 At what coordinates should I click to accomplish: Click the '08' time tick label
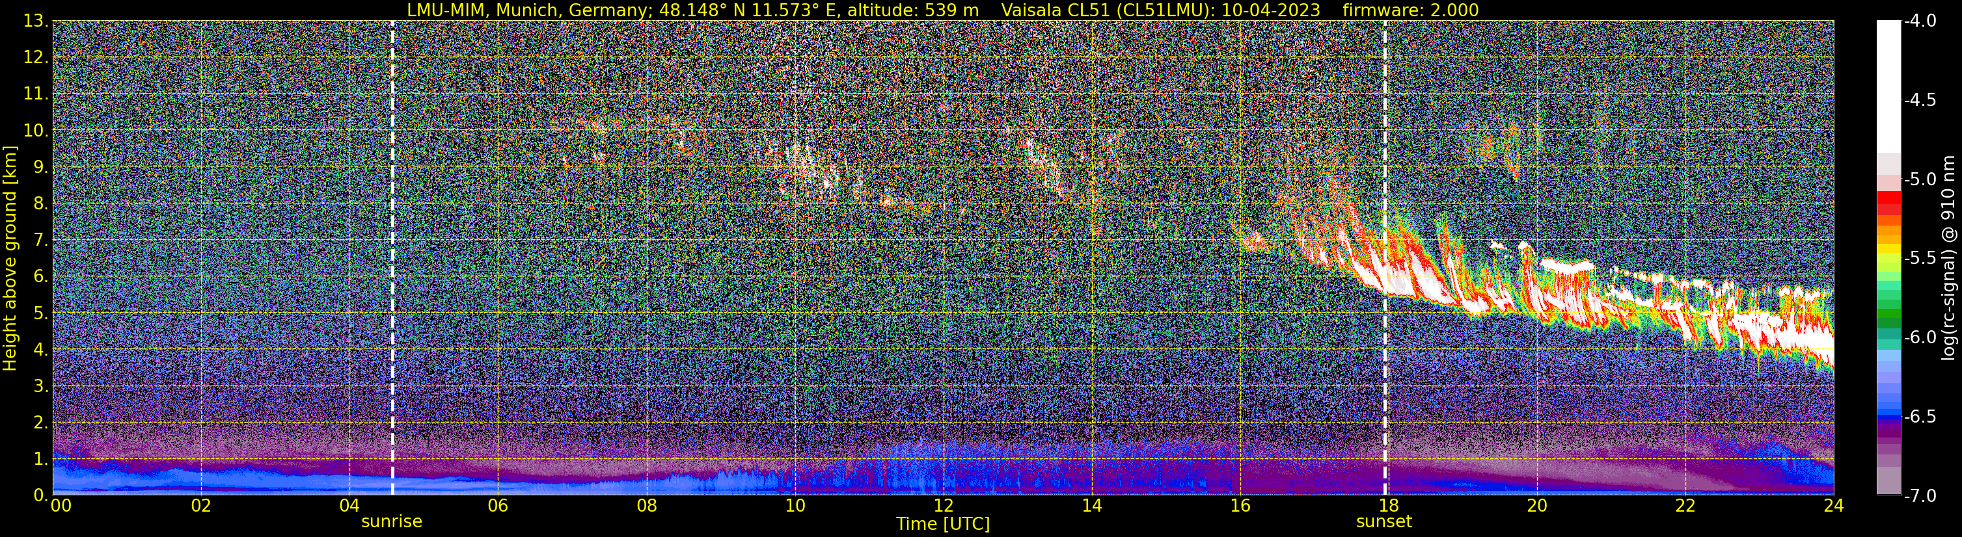click(x=646, y=506)
